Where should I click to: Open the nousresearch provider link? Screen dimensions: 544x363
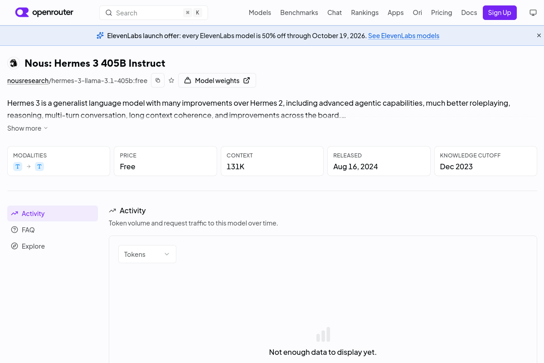(x=28, y=81)
